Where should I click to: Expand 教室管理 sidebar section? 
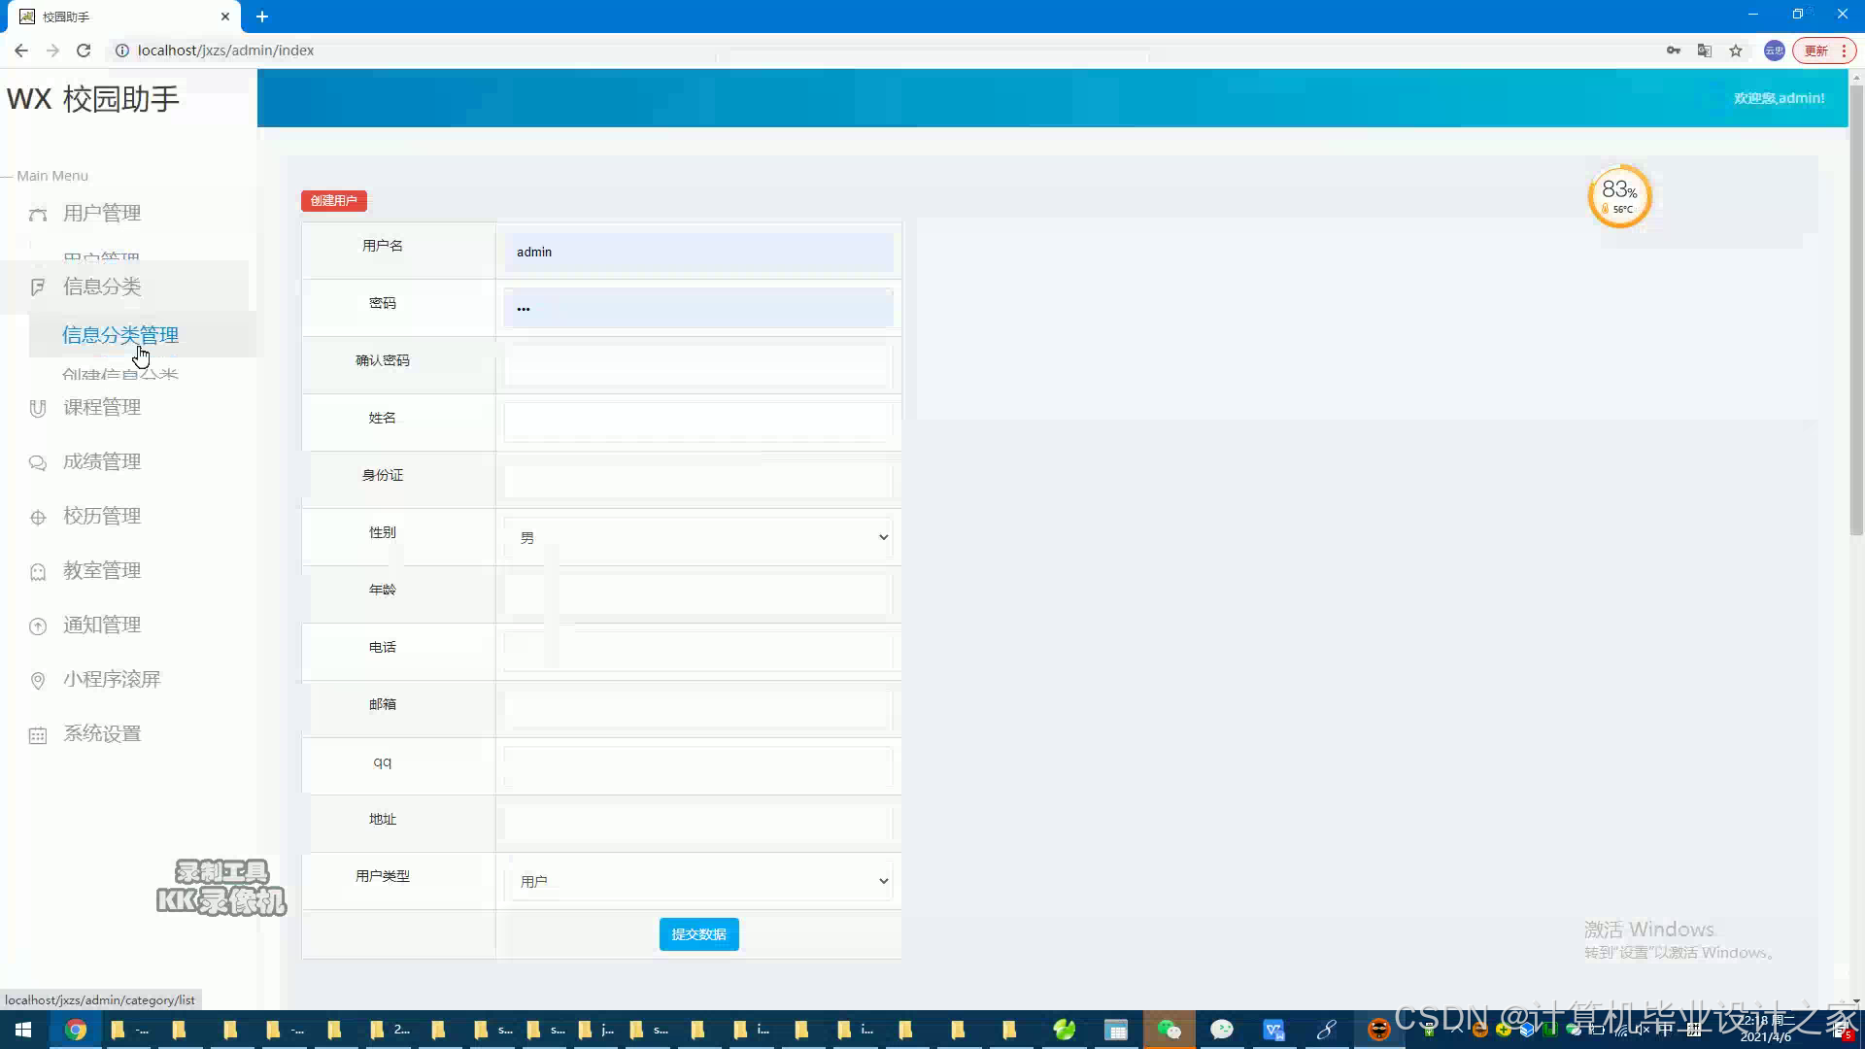pyautogui.click(x=102, y=570)
